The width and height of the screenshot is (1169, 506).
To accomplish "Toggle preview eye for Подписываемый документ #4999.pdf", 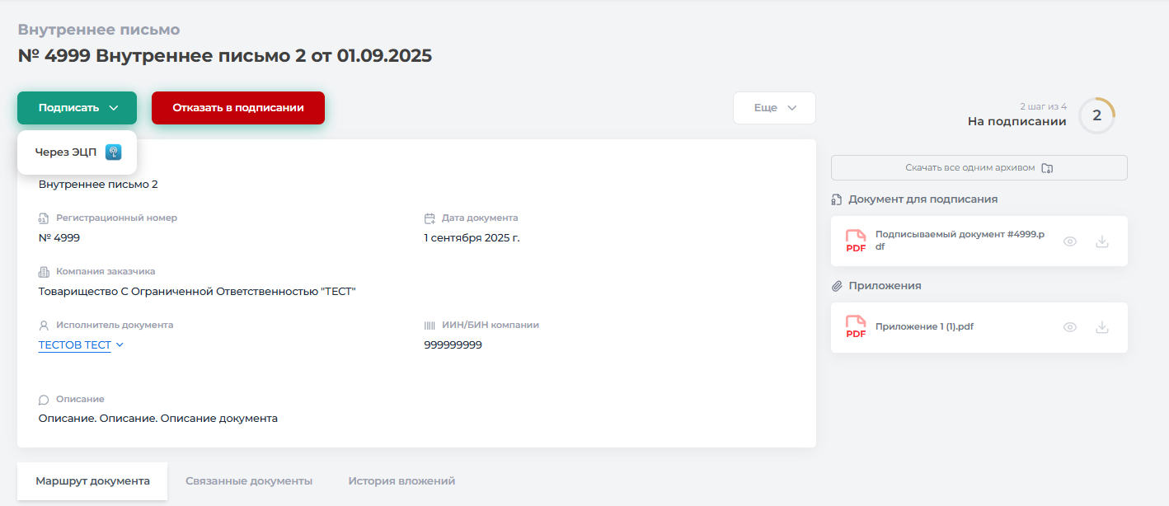I will click(1070, 241).
